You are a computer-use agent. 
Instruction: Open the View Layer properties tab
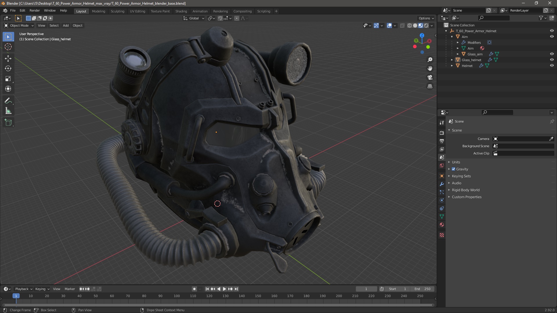click(x=442, y=149)
